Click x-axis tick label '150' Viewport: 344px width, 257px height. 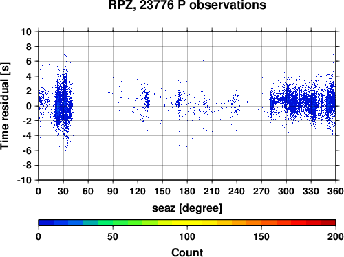click(162, 191)
